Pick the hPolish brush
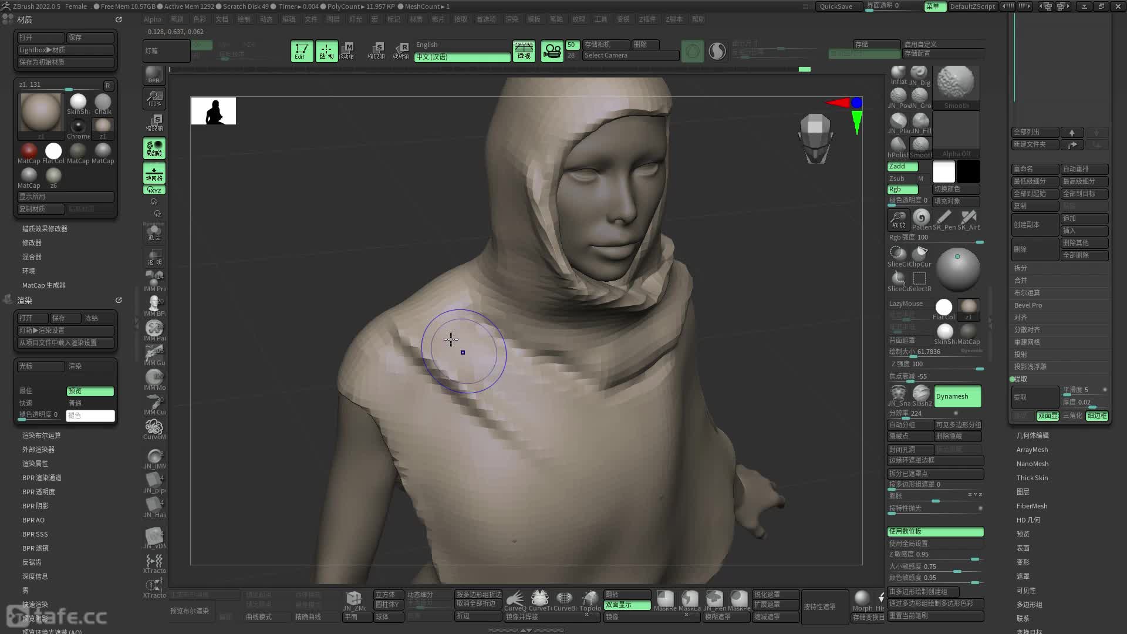This screenshot has width=1127, height=634. [898, 147]
